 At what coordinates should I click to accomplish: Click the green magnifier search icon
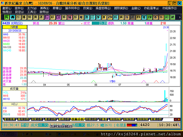(x=7, y=17)
